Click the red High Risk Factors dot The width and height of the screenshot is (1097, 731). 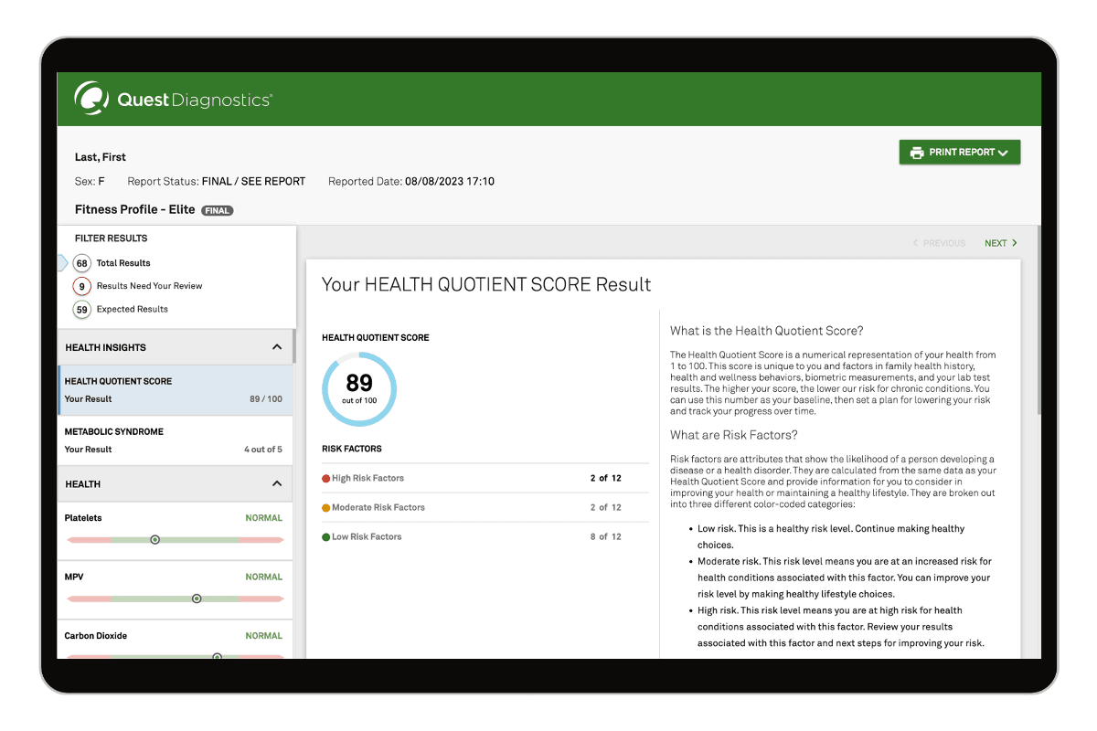tap(326, 478)
